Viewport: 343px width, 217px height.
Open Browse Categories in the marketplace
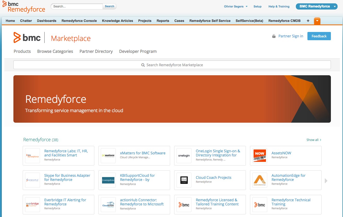(x=55, y=51)
